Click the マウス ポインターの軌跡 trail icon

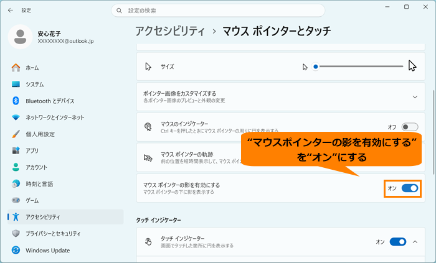pos(148,158)
